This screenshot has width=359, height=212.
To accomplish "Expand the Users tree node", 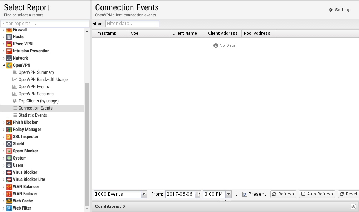I will [3, 165].
